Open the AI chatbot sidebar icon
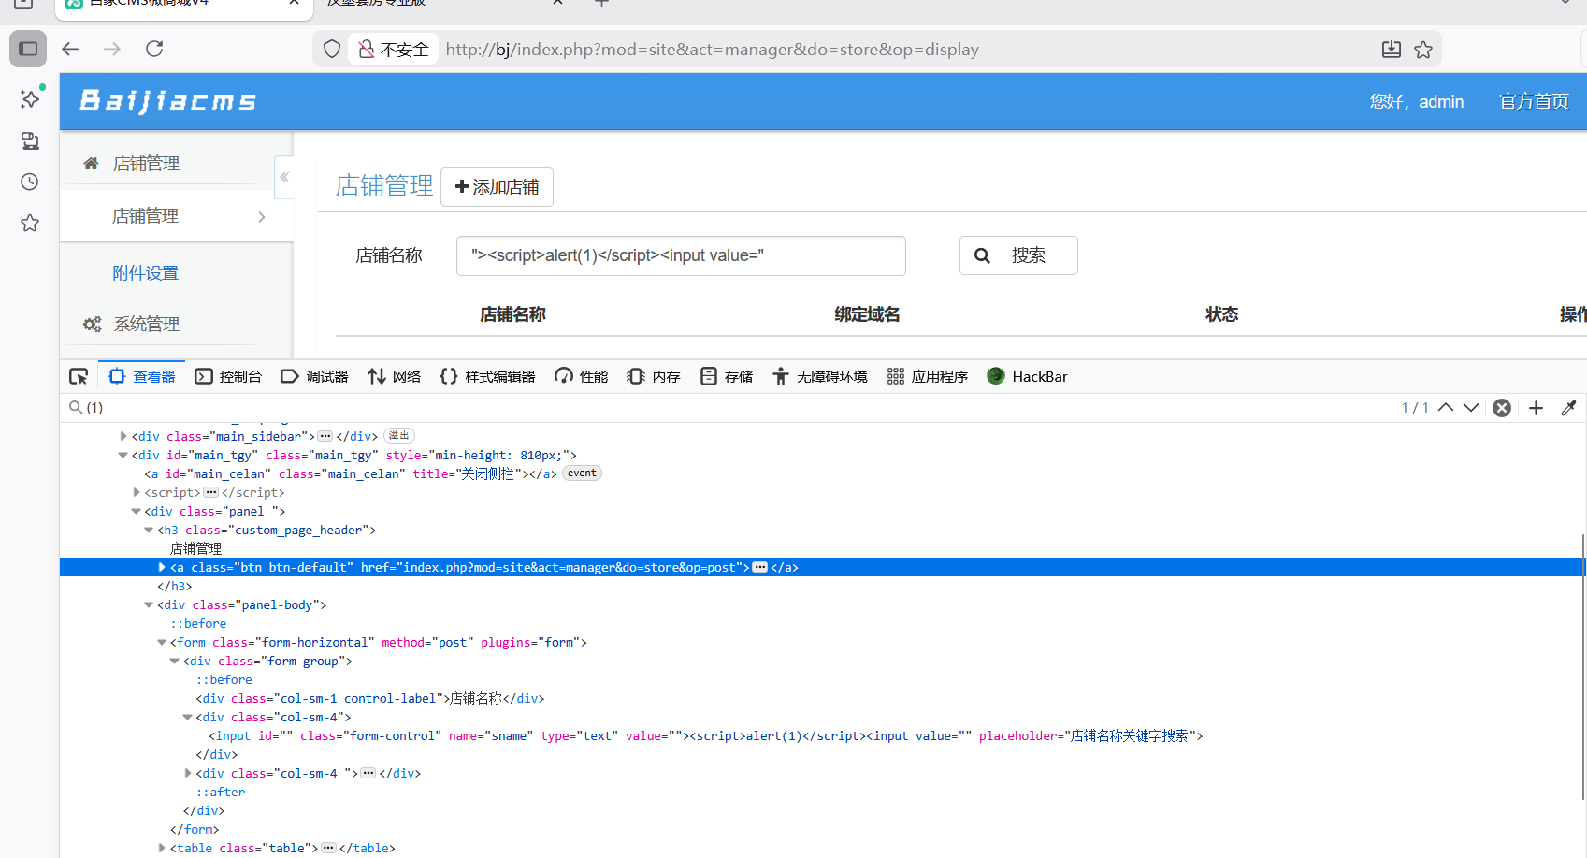Viewport: 1587px width, 858px height. click(30, 98)
